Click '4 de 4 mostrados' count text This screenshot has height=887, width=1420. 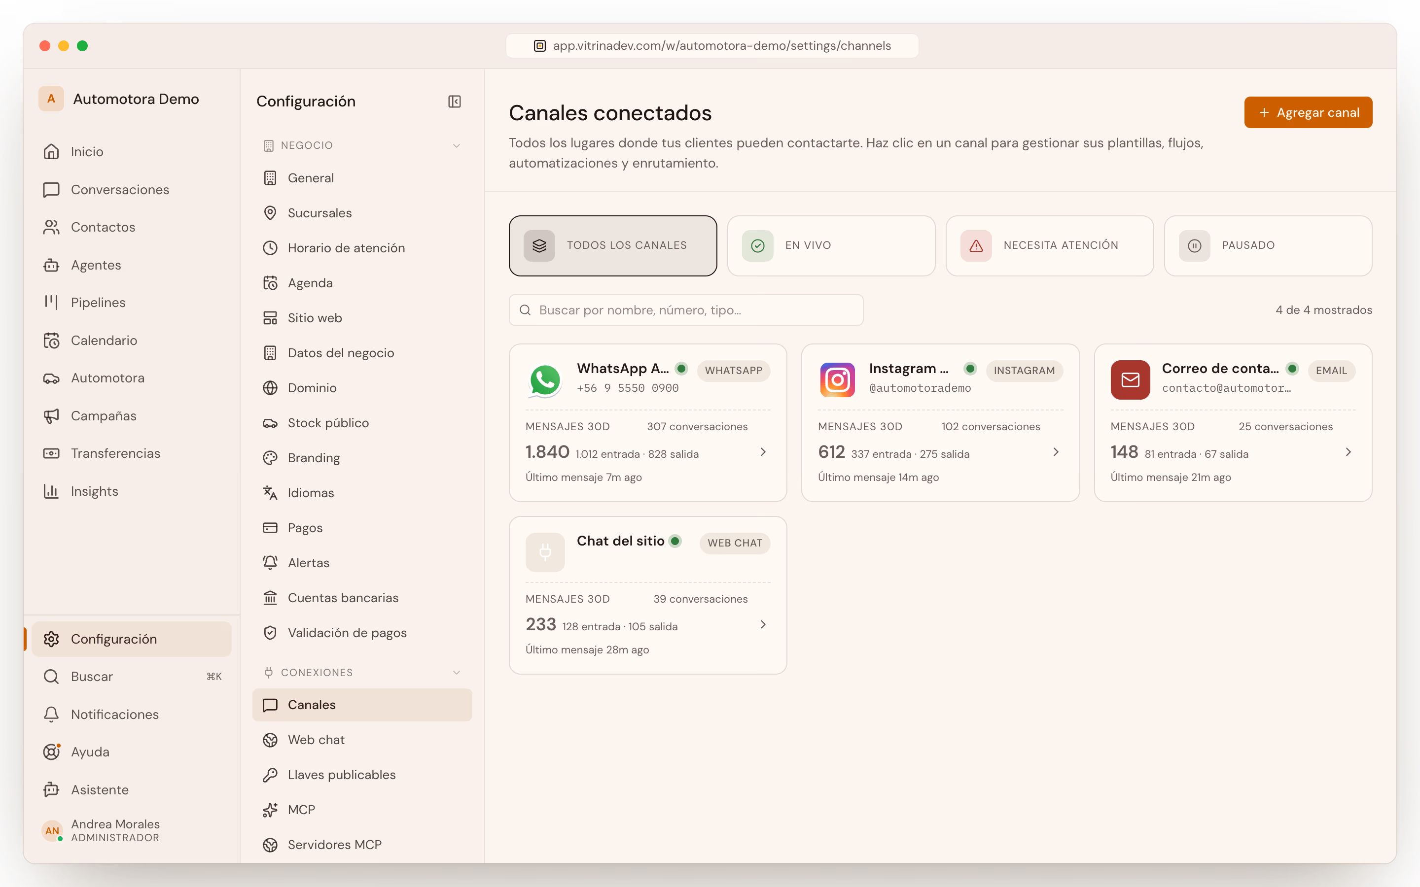click(1323, 310)
